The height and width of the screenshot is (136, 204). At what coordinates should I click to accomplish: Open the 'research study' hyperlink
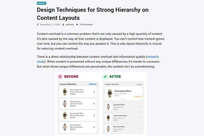click(x=153, y=57)
